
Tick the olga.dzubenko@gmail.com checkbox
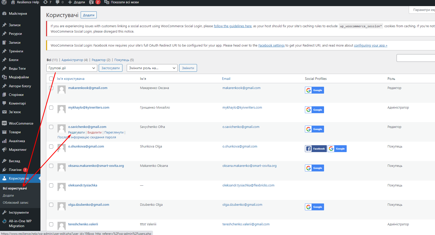51,205
